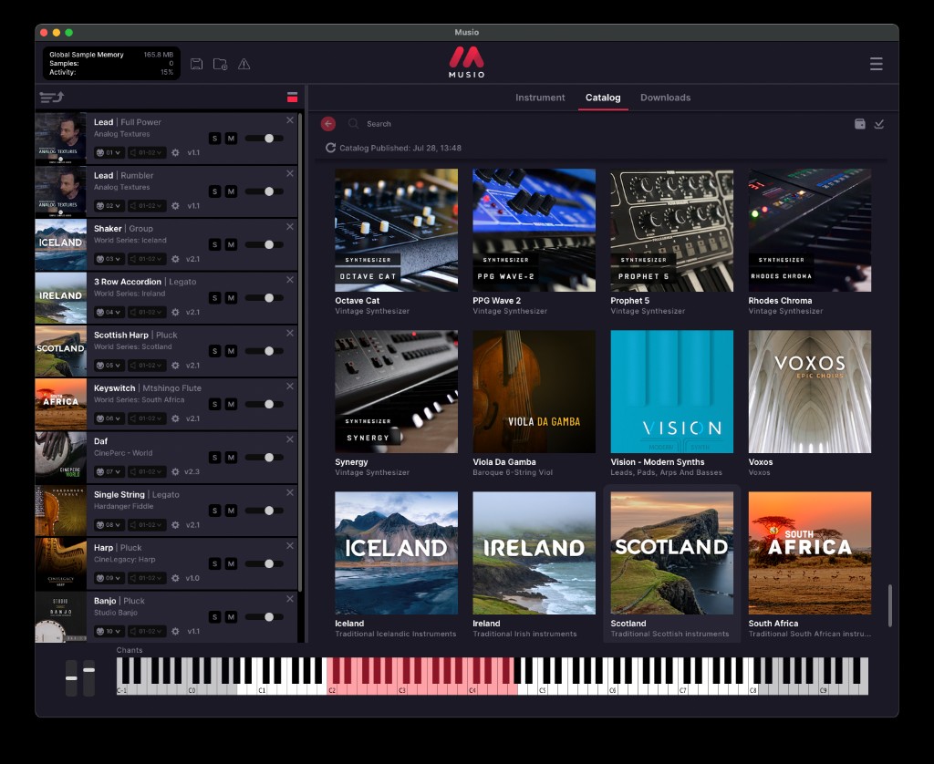
Task: Mute the Single String Legato instrument
Action: tap(231, 511)
